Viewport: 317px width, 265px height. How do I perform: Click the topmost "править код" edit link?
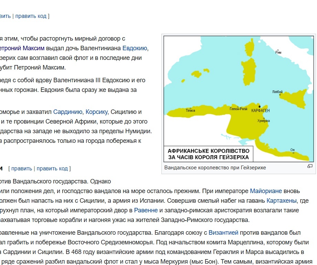click(x=31, y=16)
